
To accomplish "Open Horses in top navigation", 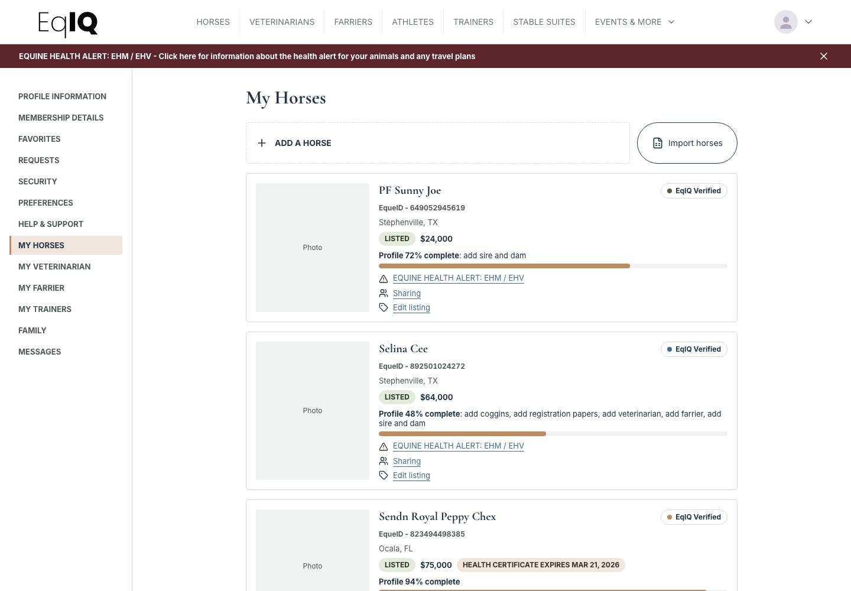I will pos(213,22).
